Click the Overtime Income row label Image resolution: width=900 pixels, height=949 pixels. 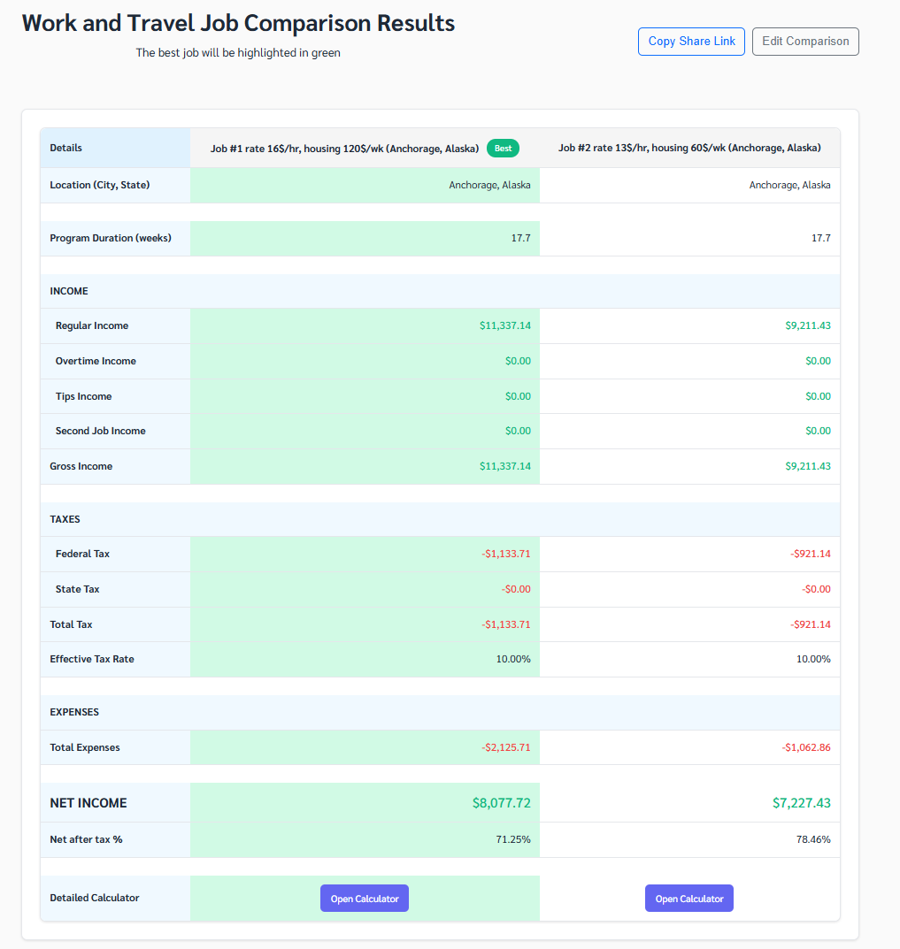click(x=96, y=361)
